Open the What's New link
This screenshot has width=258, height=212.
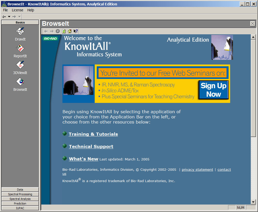pos(84,159)
